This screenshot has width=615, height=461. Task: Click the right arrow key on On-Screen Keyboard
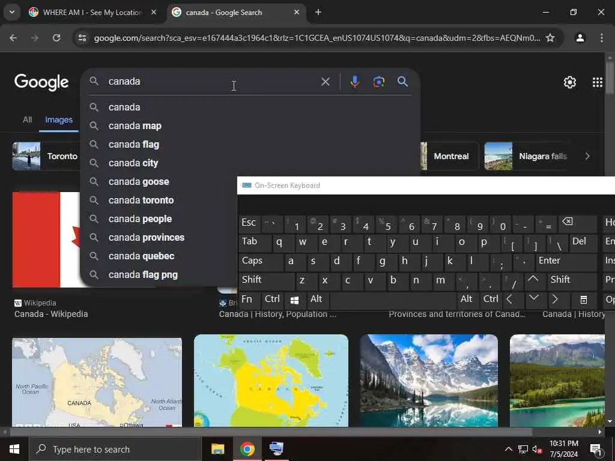point(555,300)
